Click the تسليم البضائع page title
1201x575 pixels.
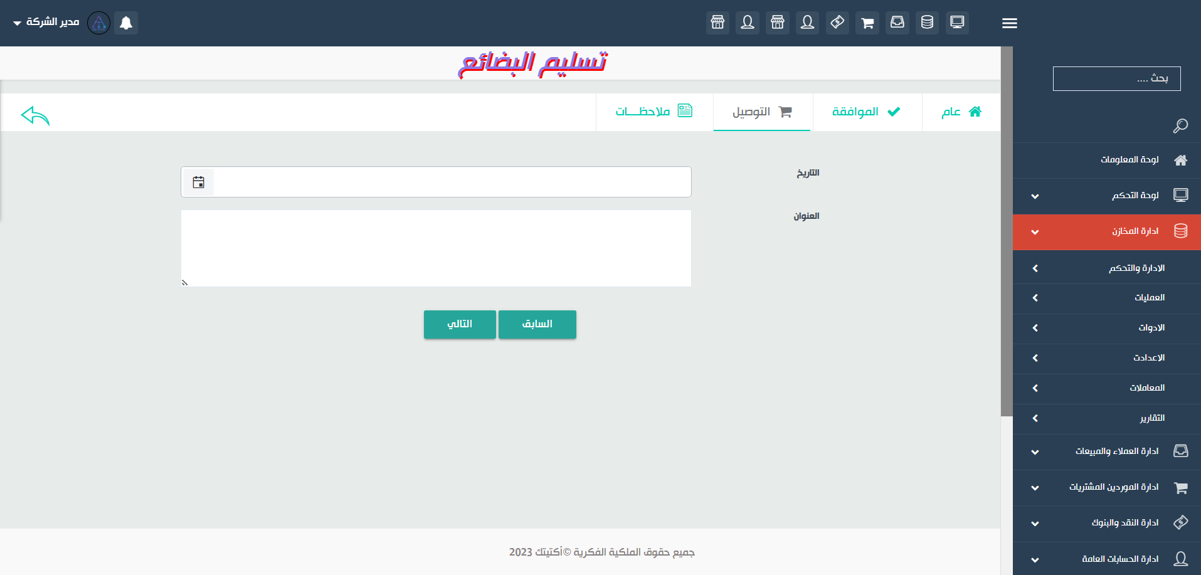point(532,63)
